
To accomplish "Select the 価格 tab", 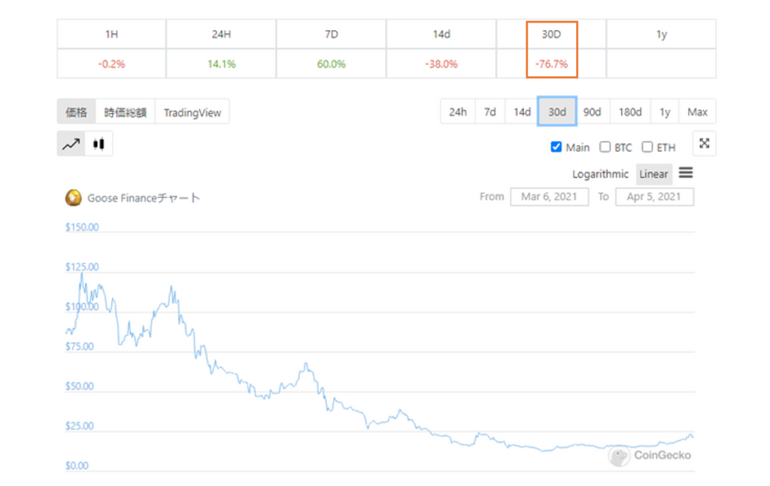I will tap(76, 112).
